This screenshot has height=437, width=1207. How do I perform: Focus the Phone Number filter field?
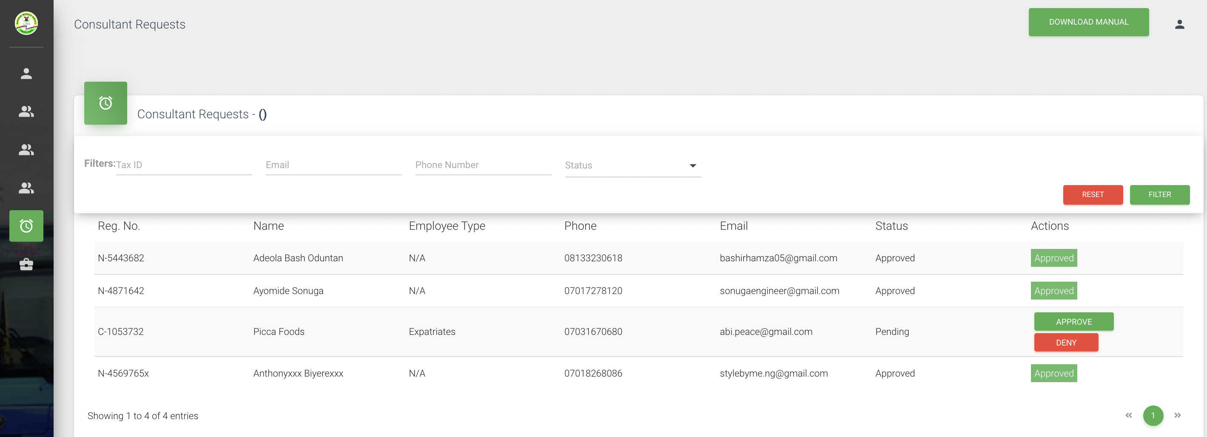pyautogui.click(x=483, y=165)
